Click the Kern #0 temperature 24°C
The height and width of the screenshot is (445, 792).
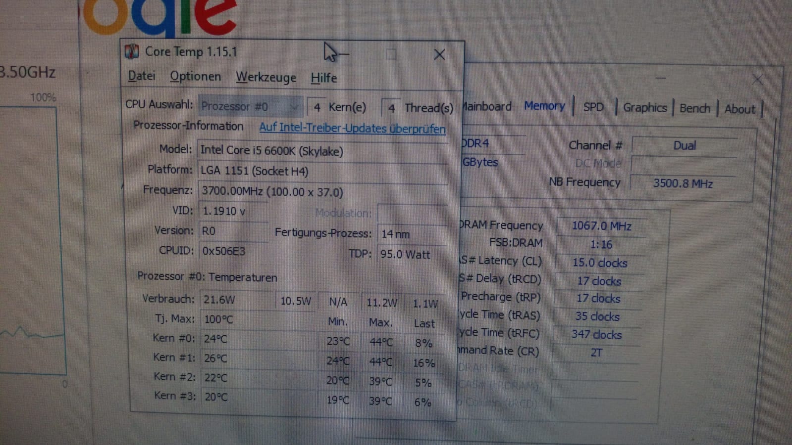258,339
